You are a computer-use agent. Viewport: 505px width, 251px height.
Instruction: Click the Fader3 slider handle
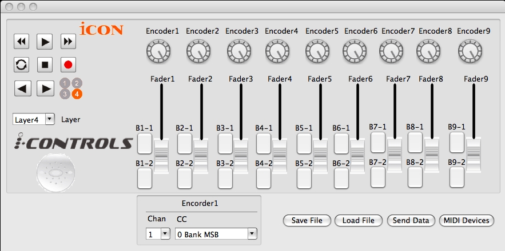click(241, 156)
